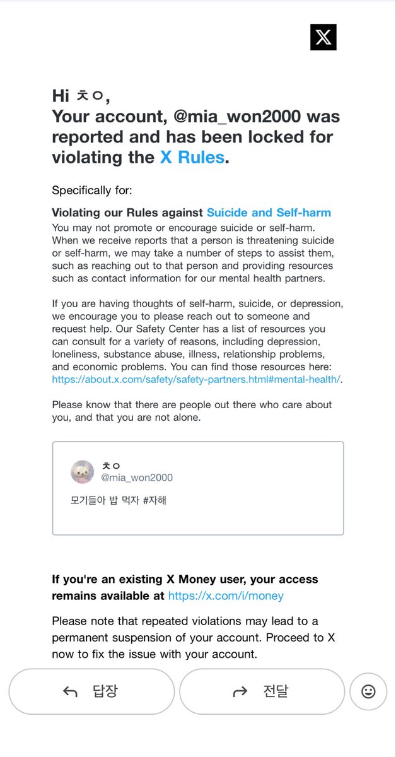Open the x.com/i/money link

click(x=226, y=596)
